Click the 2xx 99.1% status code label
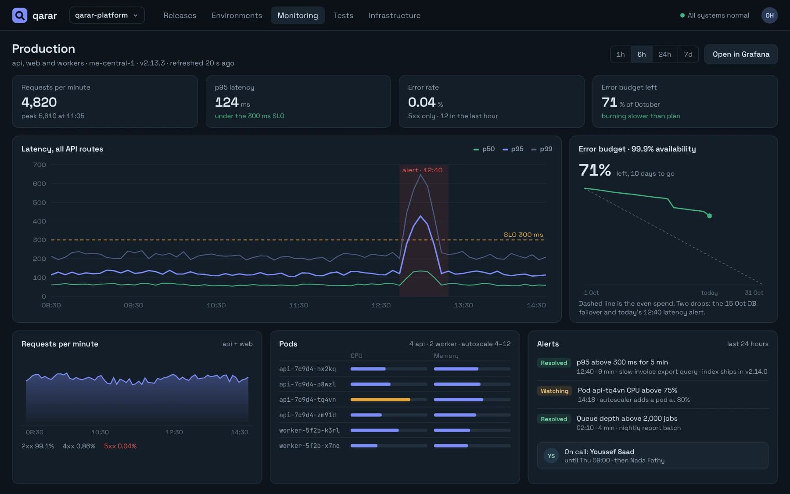Viewport: 790px width, 494px height. pos(38,446)
